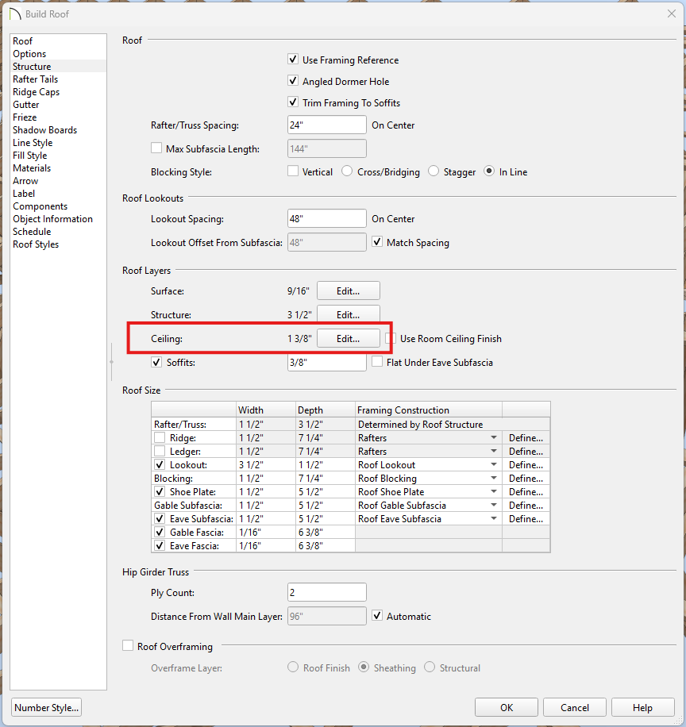Click Define for Ridge row
This screenshot has width=686, height=727.
[526, 437]
